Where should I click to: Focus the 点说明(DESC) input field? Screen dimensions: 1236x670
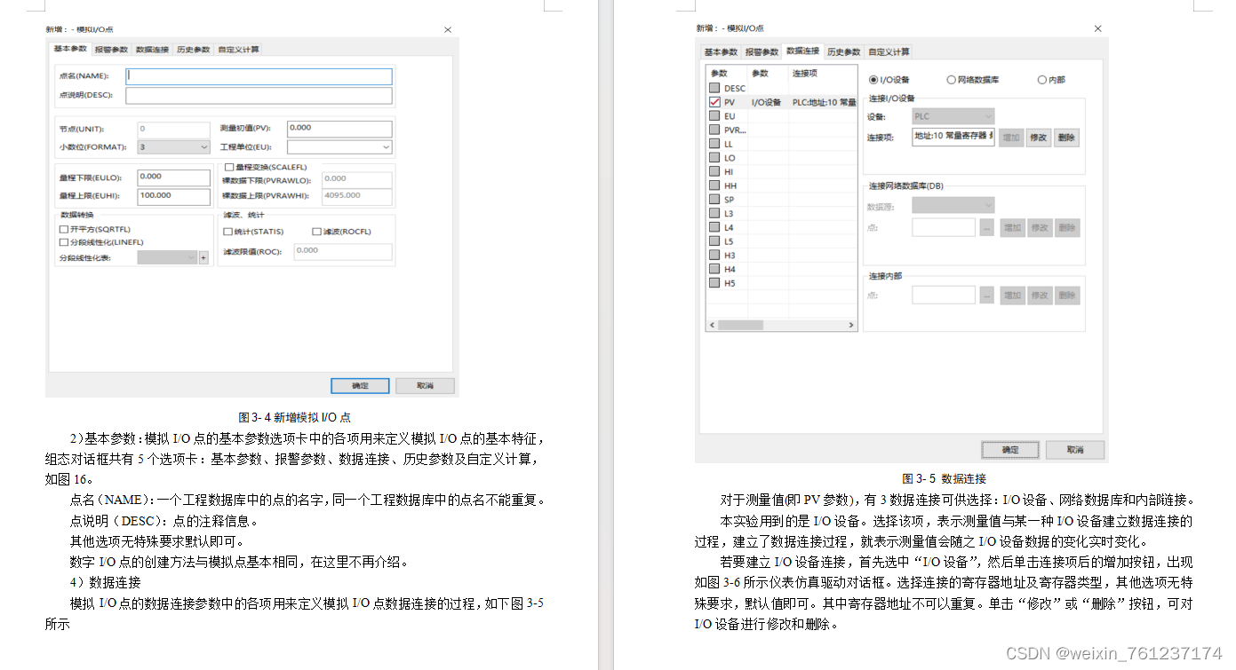[259, 95]
